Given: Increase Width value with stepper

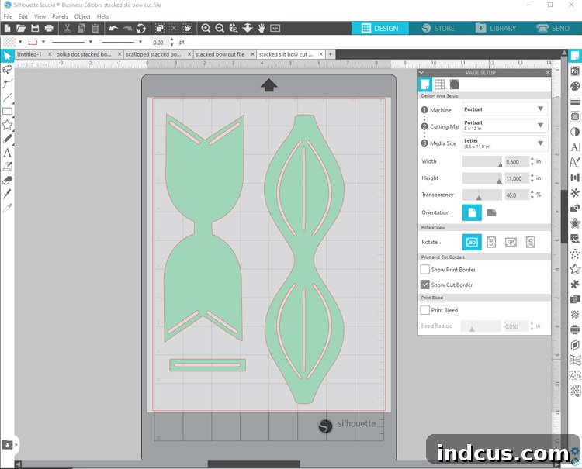Looking at the screenshot, I should pyautogui.click(x=532, y=160).
